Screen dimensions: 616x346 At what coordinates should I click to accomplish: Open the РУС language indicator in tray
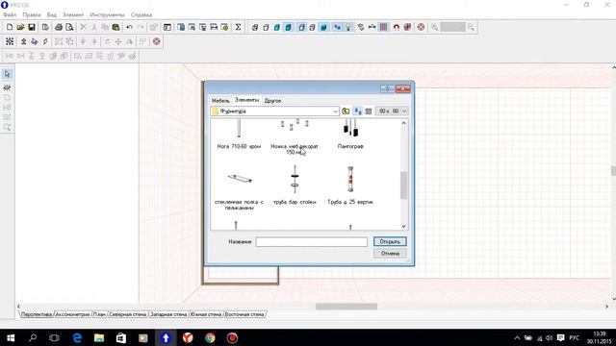pos(574,337)
